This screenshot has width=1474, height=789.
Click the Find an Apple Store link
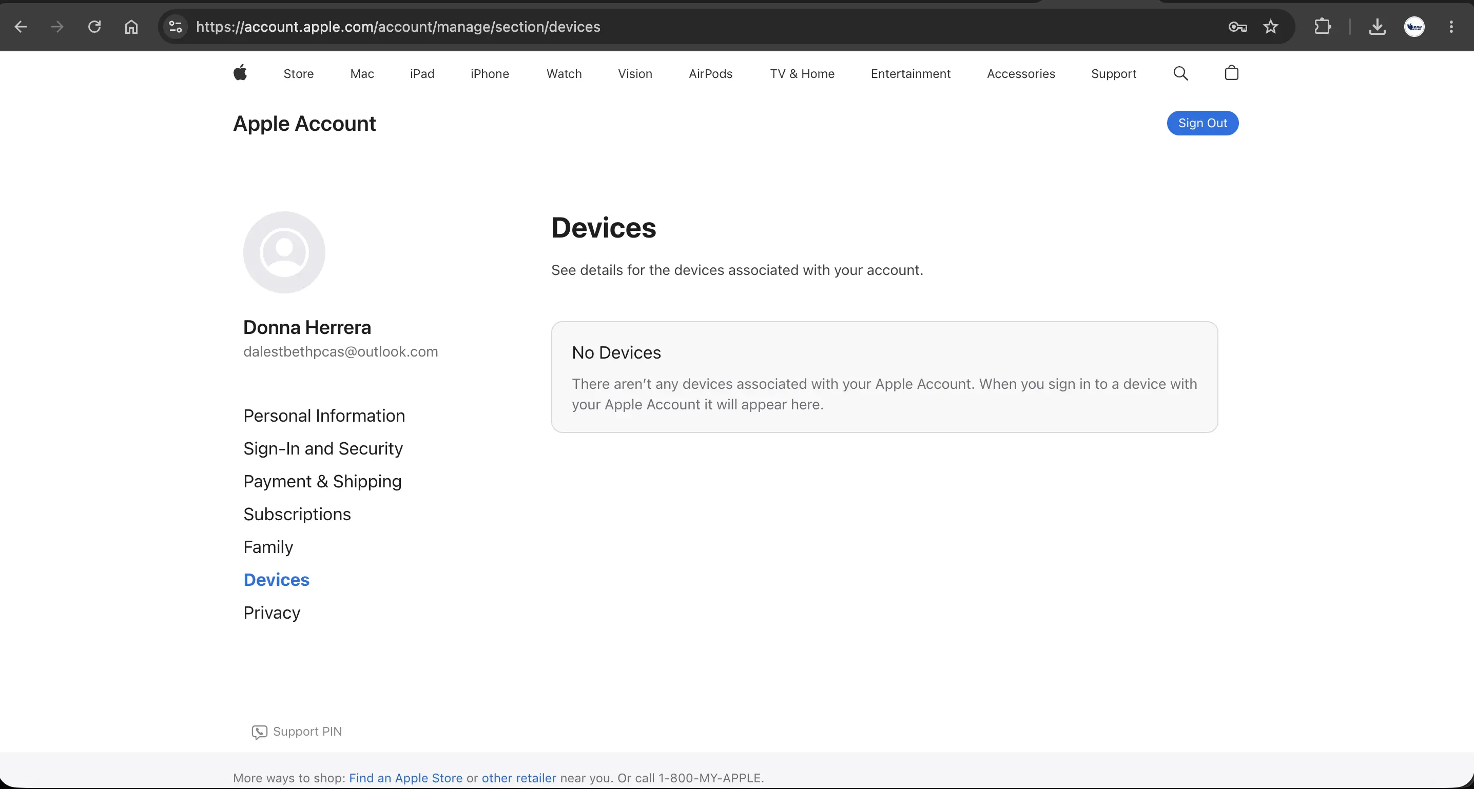coord(405,778)
